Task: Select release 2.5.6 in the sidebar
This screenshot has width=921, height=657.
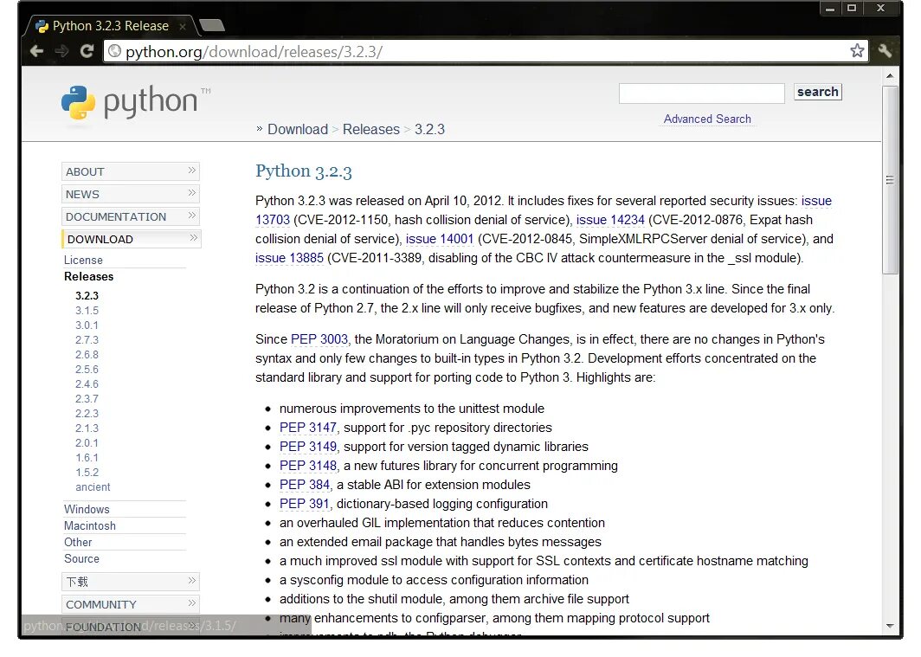Action: 87,370
